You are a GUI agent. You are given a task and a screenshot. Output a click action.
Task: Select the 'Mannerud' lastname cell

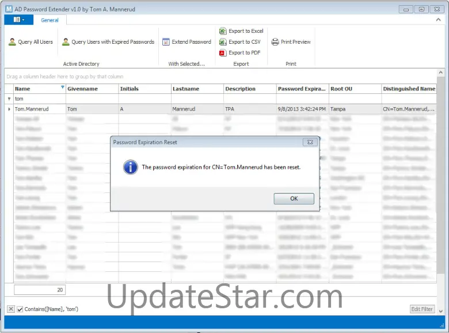(197, 109)
